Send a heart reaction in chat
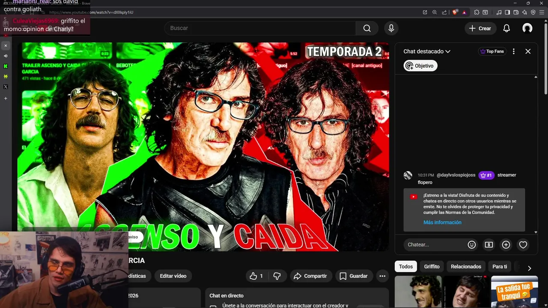 (x=523, y=245)
